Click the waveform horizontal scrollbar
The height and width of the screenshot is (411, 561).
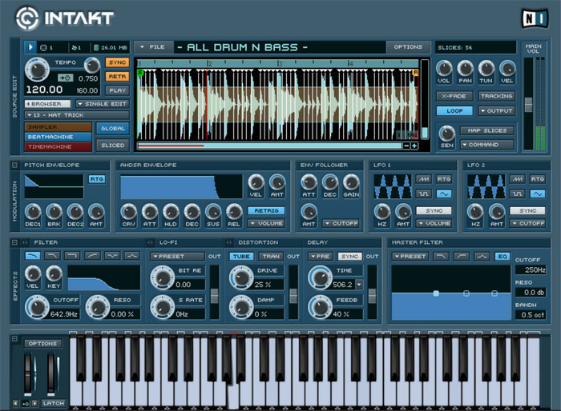click(269, 146)
